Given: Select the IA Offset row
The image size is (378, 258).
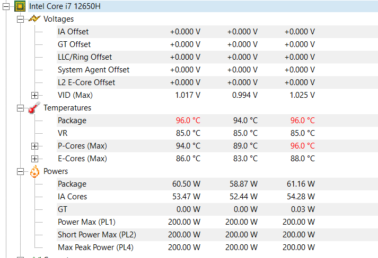Looking at the screenshot, I should tap(217, 32).
